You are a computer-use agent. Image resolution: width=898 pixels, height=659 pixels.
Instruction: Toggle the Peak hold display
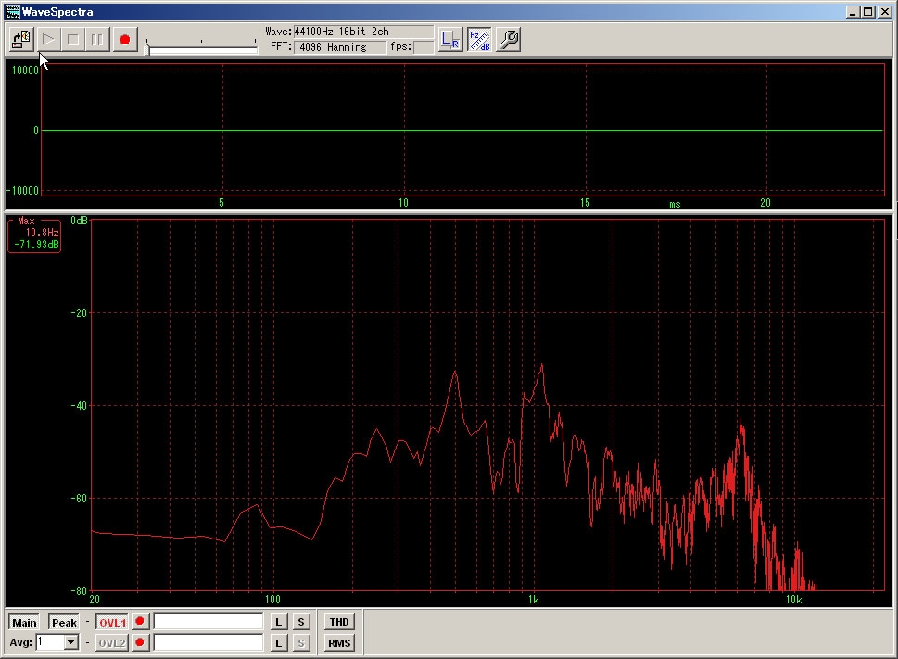tap(64, 622)
